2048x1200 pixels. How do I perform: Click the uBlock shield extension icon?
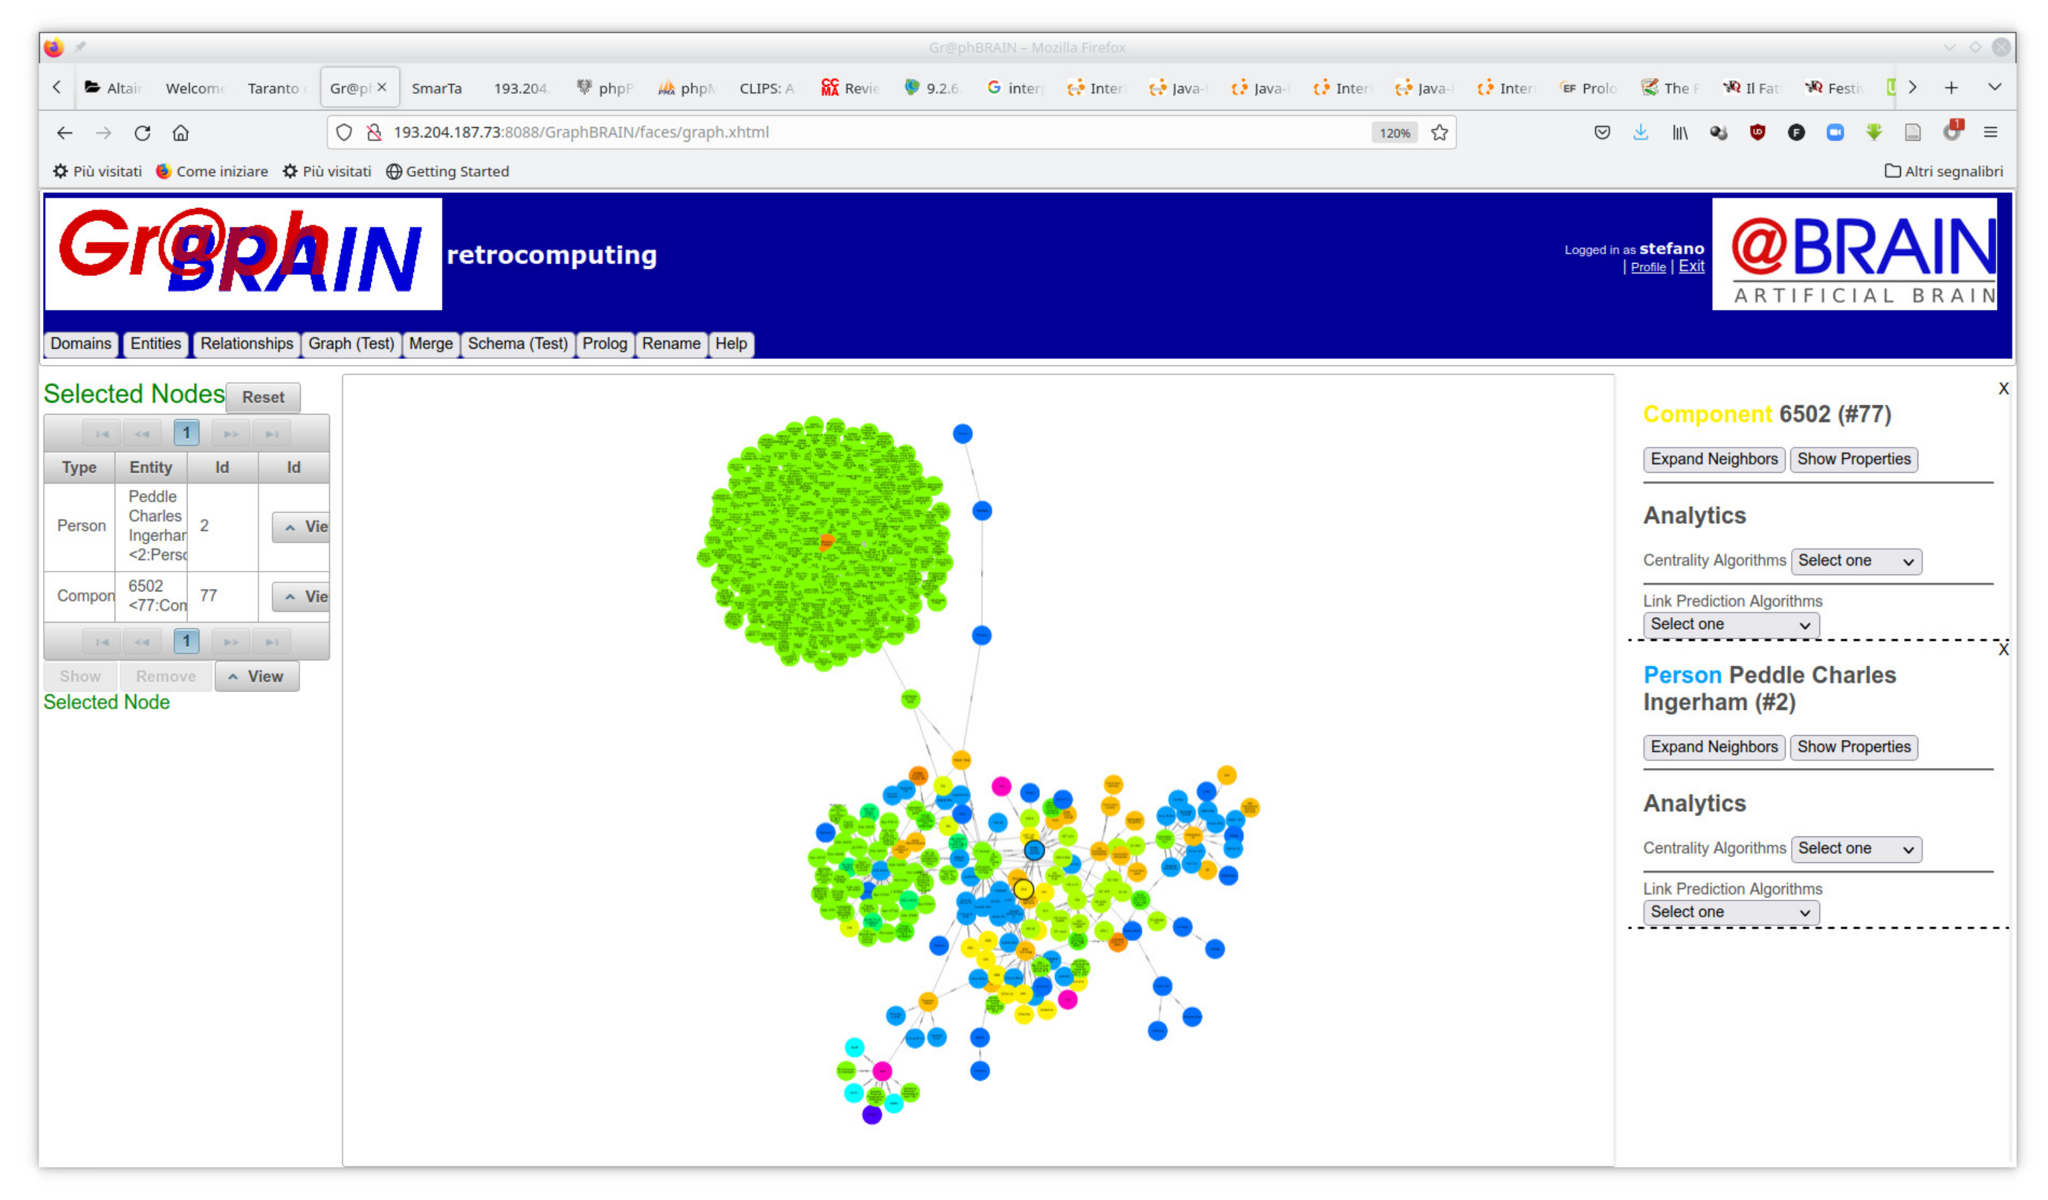[1757, 132]
